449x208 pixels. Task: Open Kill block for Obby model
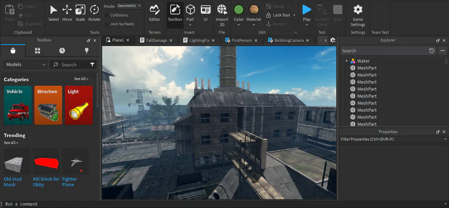(x=46, y=168)
